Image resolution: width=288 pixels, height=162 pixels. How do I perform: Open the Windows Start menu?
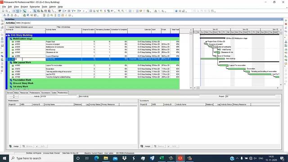[x=4, y=158]
